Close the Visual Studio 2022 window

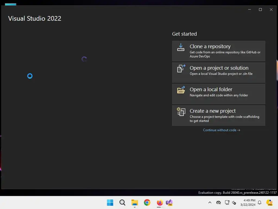click(x=271, y=10)
